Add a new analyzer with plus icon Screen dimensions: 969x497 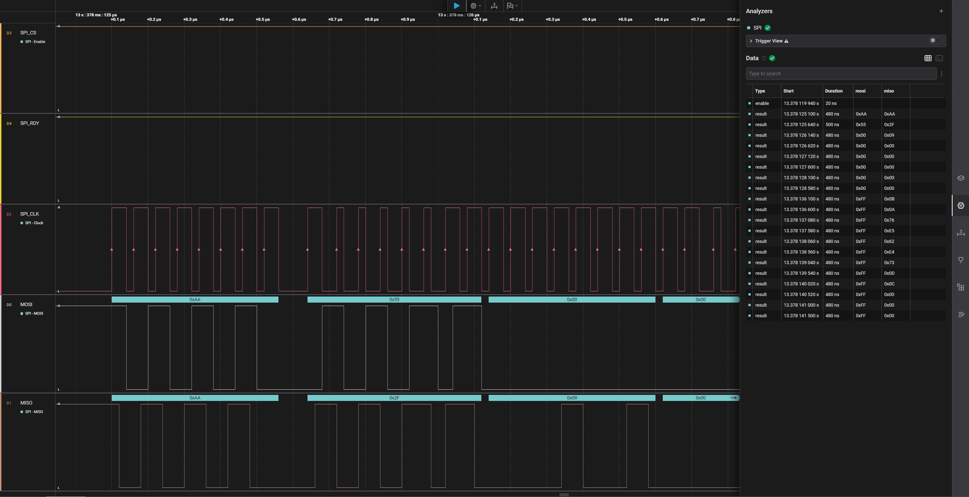941,11
